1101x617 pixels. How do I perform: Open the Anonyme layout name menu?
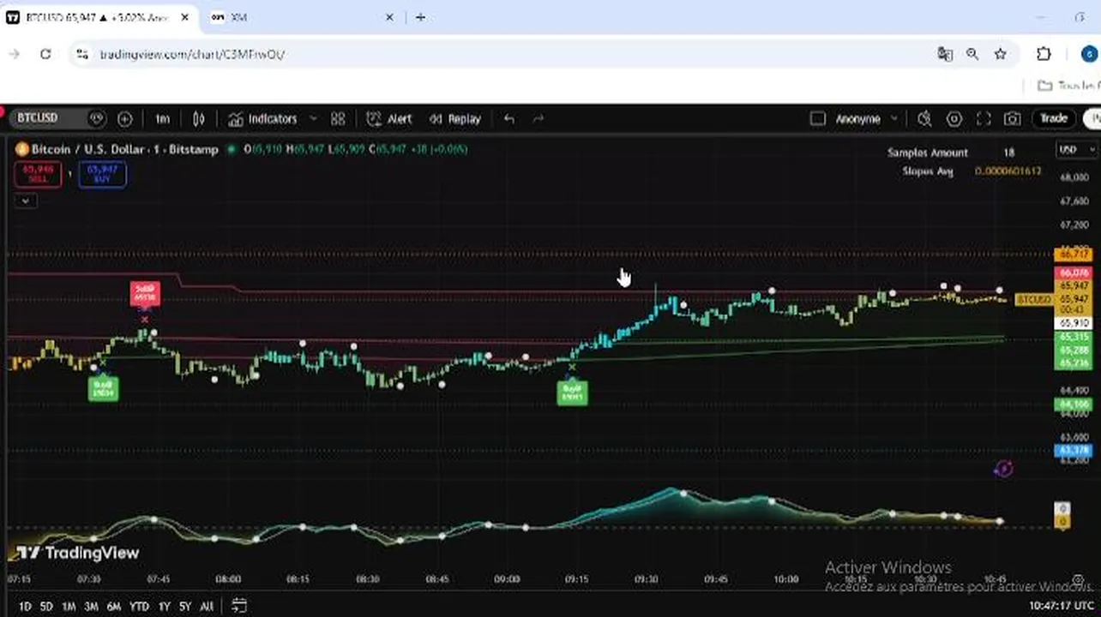pos(857,119)
